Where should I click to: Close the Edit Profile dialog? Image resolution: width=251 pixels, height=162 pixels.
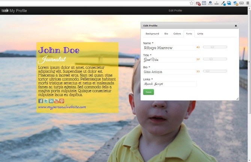(236, 26)
